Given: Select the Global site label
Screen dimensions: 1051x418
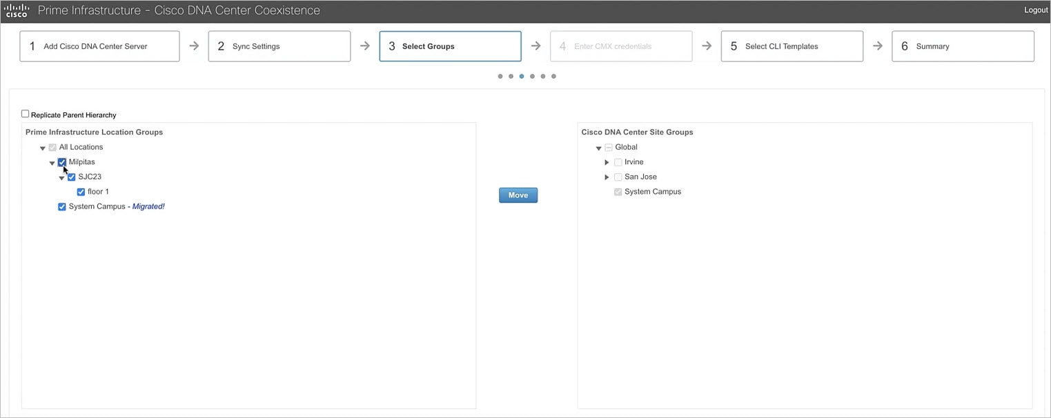Looking at the screenshot, I should (x=627, y=147).
